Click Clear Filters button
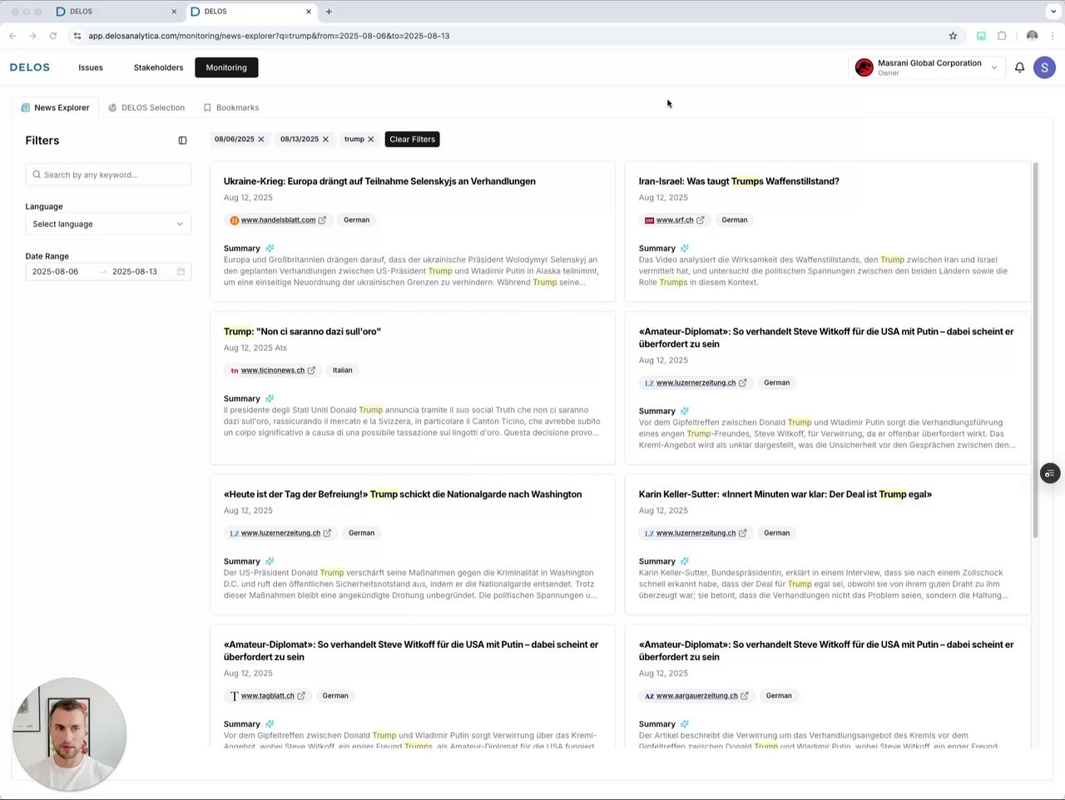 (413, 140)
